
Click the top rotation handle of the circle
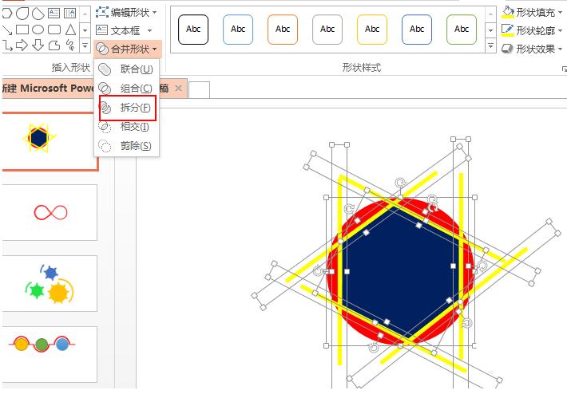400,183
